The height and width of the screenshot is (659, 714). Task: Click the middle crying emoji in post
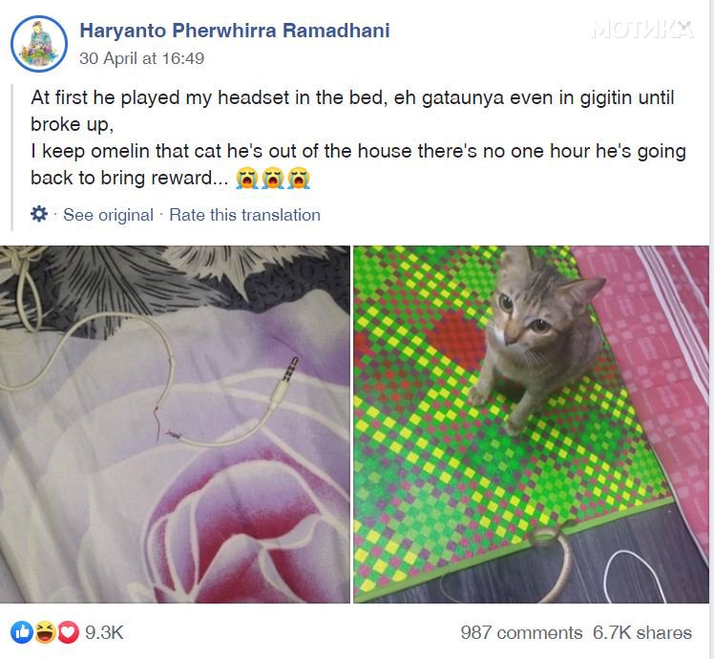[273, 178]
